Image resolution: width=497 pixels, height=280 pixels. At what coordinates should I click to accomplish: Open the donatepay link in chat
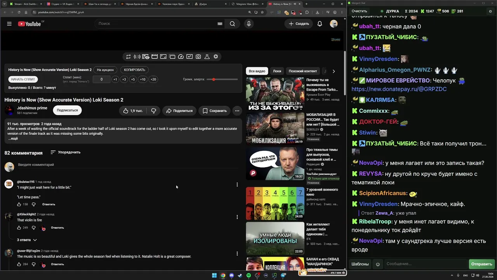pos(399,89)
